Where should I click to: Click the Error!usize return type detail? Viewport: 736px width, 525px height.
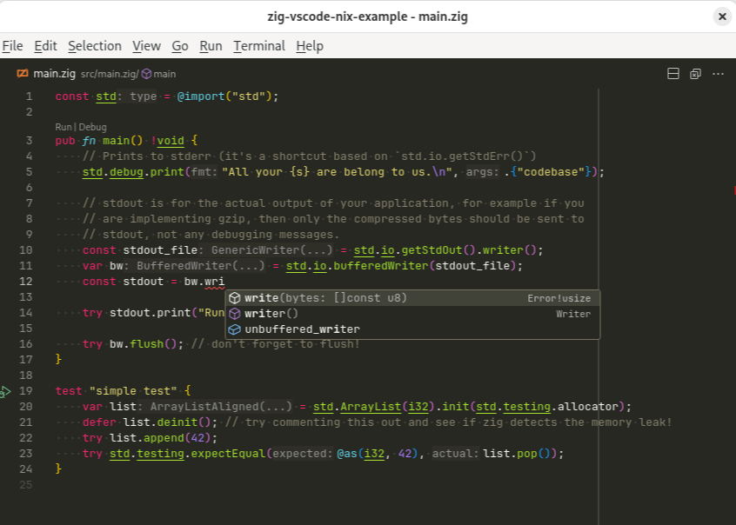[559, 298]
